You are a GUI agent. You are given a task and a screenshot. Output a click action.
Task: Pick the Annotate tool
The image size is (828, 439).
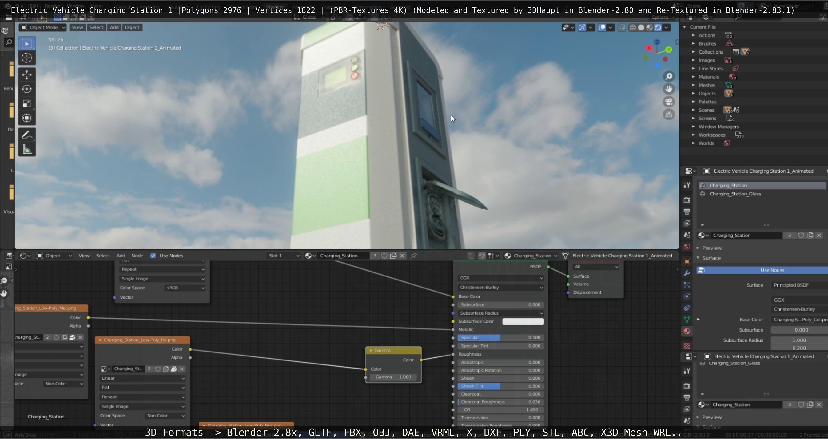pyautogui.click(x=27, y=135)
